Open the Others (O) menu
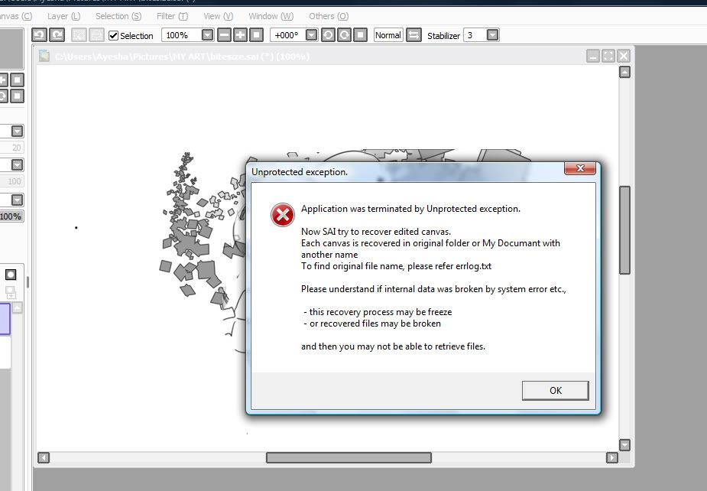The width and height of the screenshot is (707, 491). tap(328, 16)
